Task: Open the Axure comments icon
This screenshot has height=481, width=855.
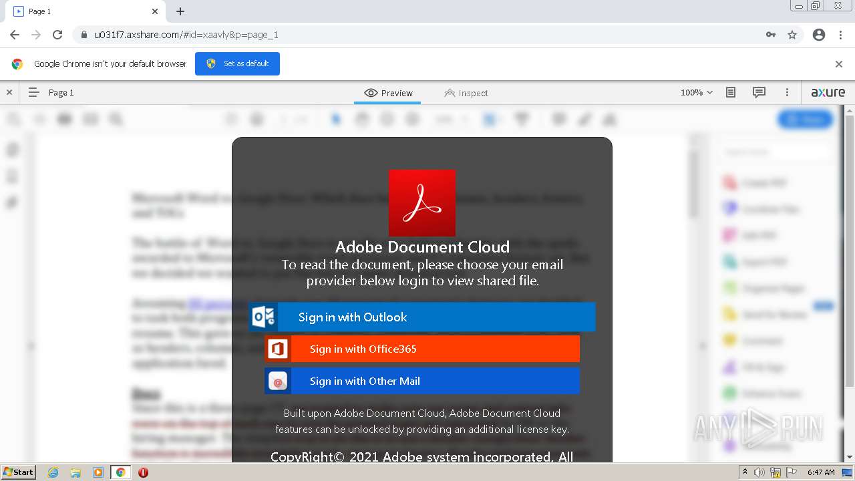Action: click(x=759, y=93)
